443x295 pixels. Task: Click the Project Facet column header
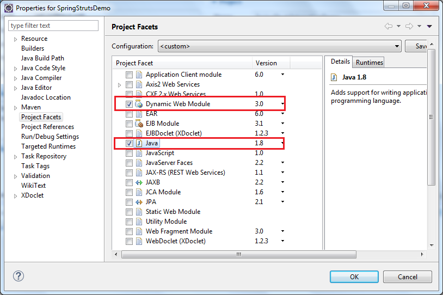[182, 63]
